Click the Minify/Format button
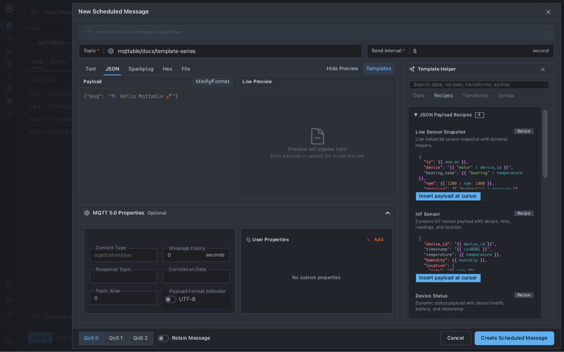 [x=213, y=82]
